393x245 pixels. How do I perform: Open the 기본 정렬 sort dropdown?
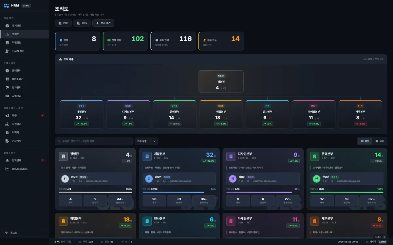pyautogui.click(x=146, y=141)
